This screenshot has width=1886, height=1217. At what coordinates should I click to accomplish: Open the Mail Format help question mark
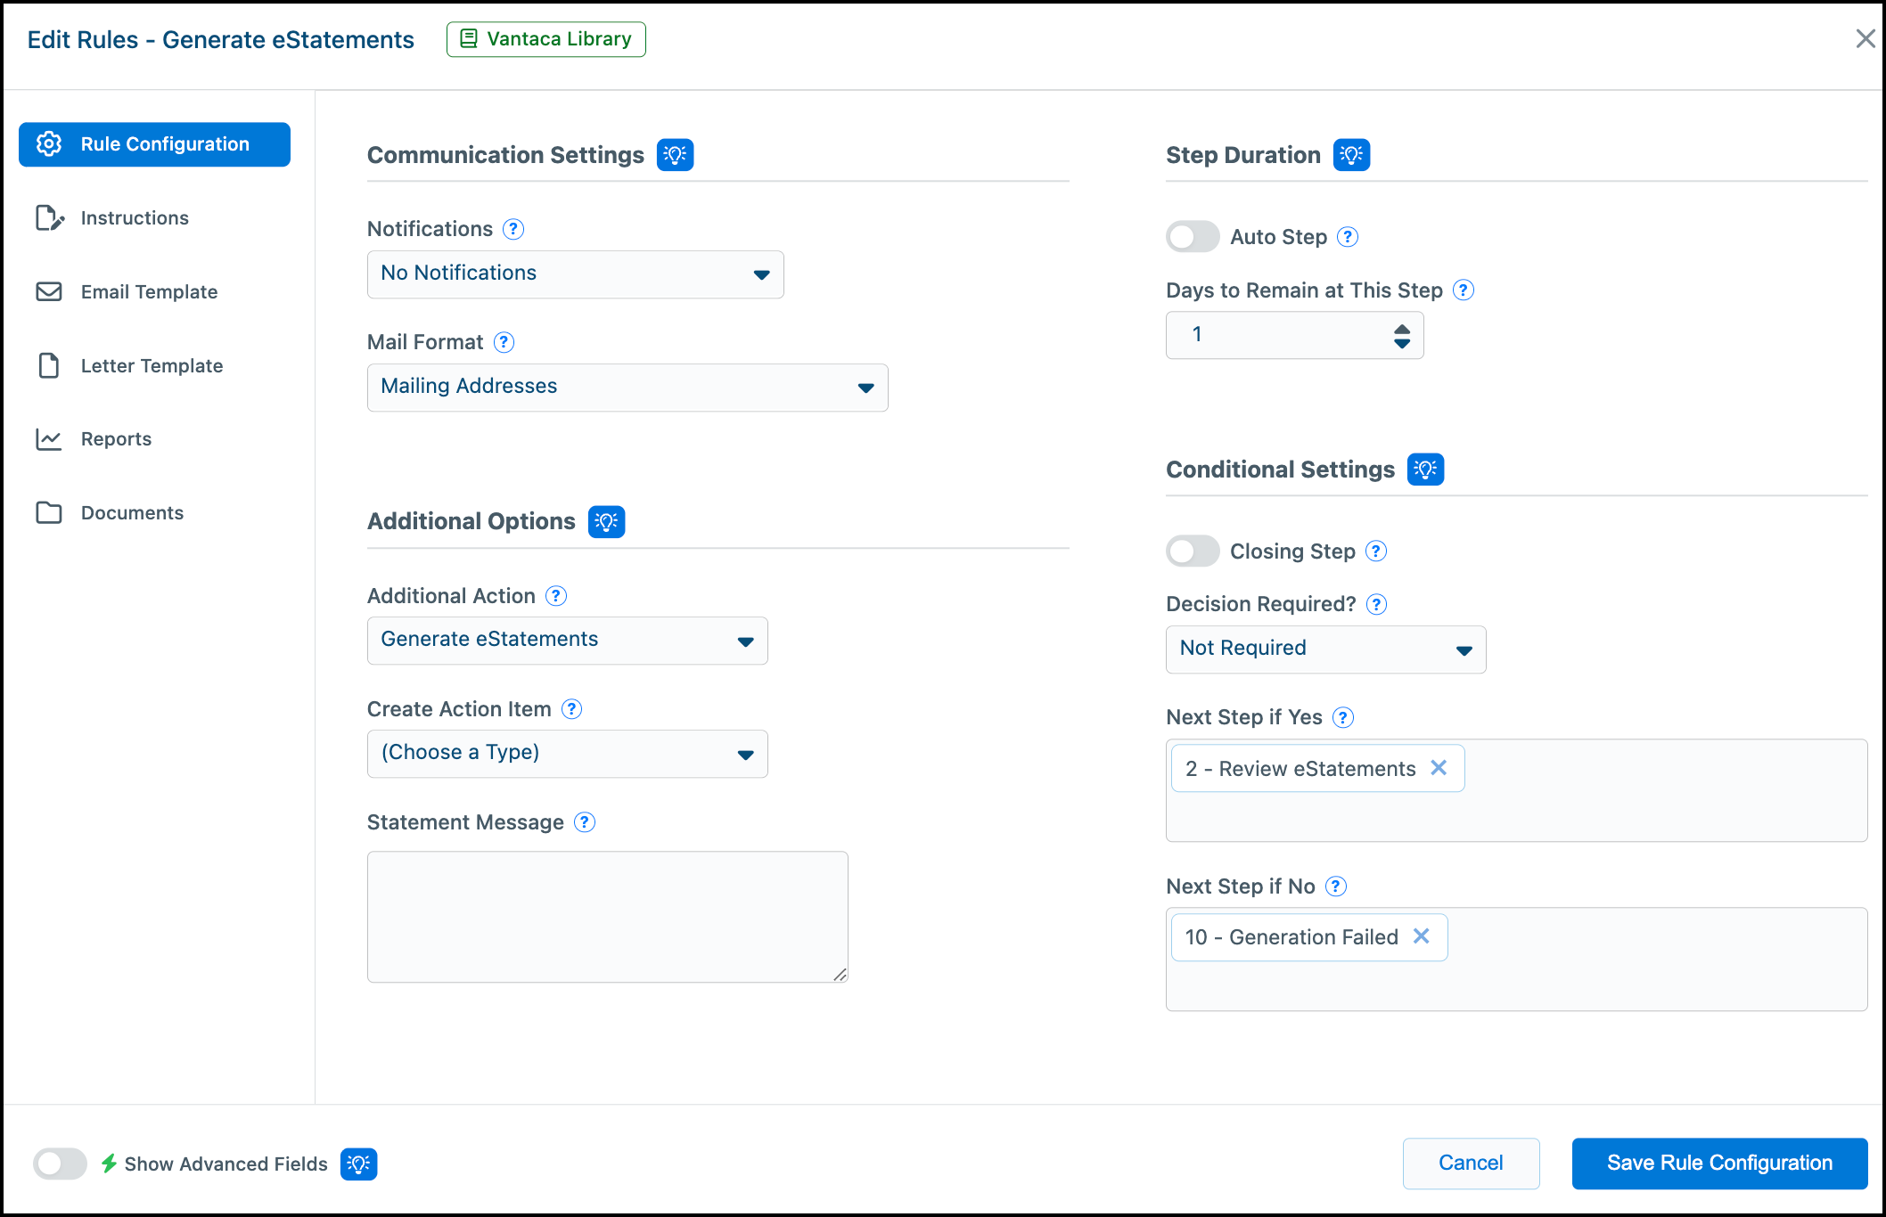click(504, 342)
